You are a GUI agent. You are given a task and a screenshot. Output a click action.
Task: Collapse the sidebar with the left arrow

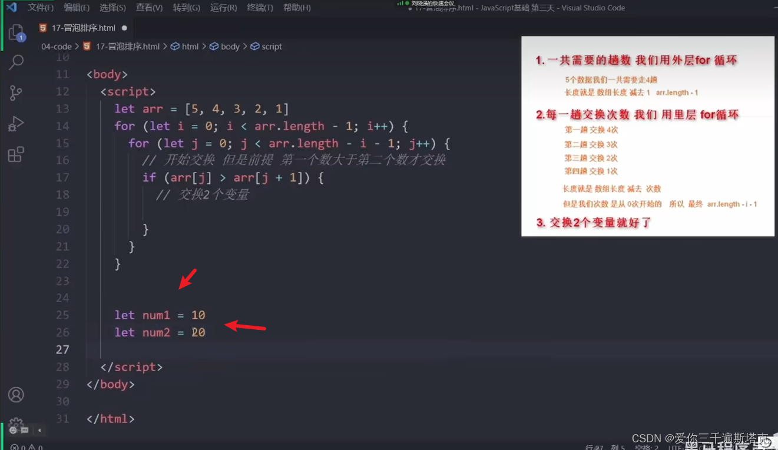[39, 431]
